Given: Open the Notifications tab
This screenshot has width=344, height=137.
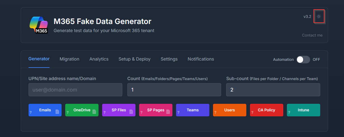Looking at the screenshot, I should [x=201, y=59].
